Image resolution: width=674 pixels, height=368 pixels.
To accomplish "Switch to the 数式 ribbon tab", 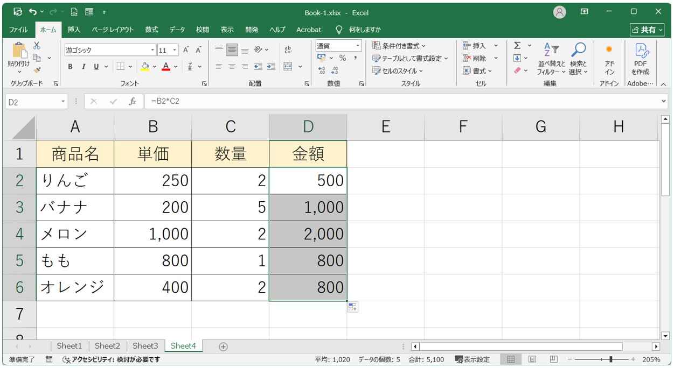I will pos(151,30).
